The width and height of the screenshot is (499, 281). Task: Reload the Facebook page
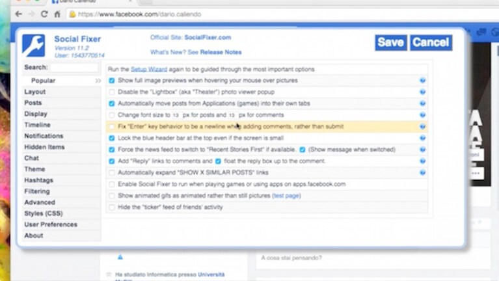pos(44,14)
